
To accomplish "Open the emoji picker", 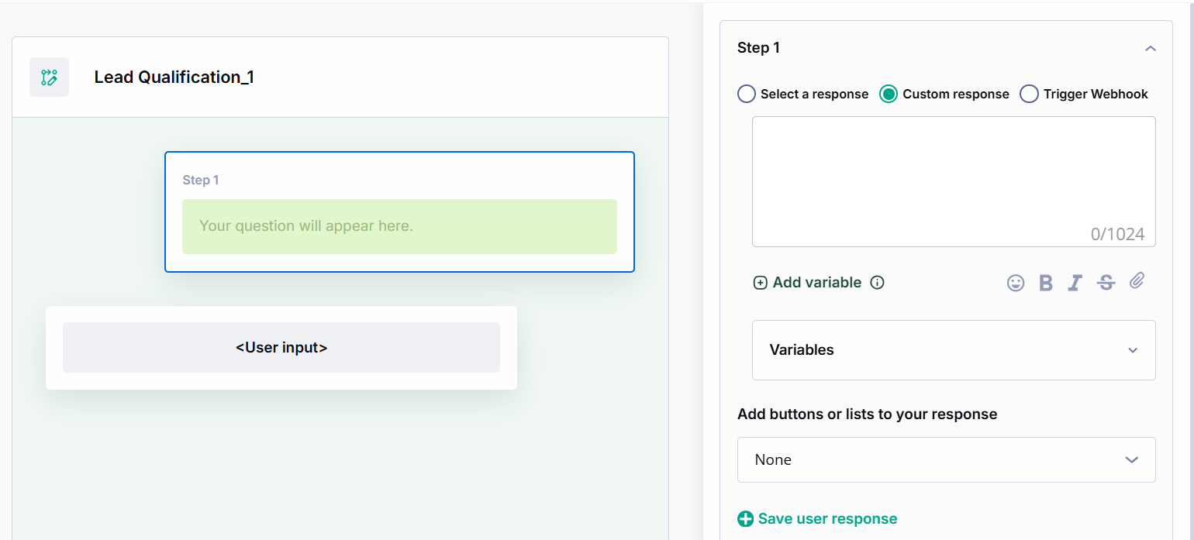I will pyautogui.click(x=1016, y=283).
